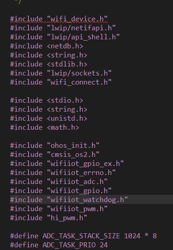
Task: Click the ADC_TASK_PRIO define line
Action: pyautogui.click(x=59, y=245)
